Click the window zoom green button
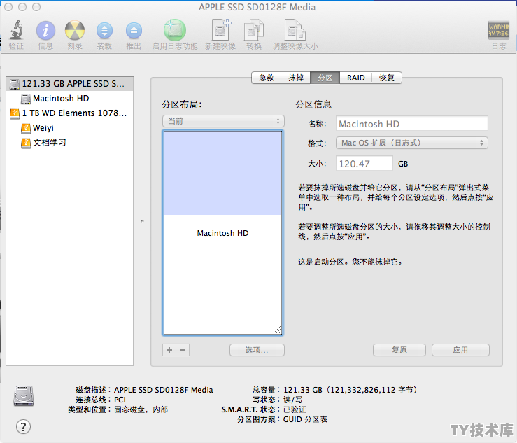 [x=36, y=7]
